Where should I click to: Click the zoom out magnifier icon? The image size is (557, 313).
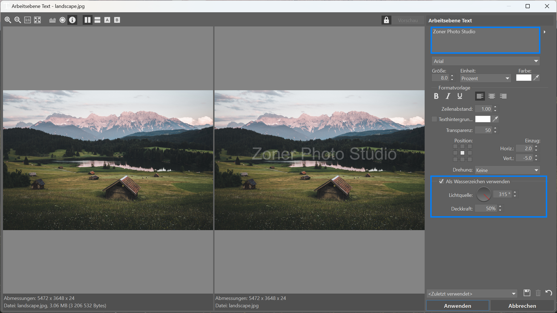click(17, 20)
